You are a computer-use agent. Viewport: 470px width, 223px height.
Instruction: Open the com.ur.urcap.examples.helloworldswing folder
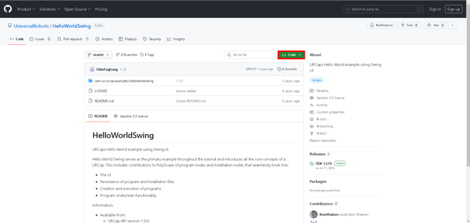pyautogui.click(x=124, y=81)
